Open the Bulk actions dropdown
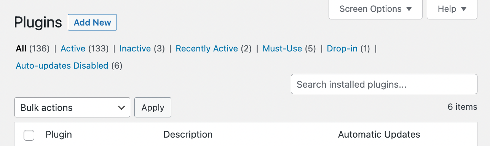This screenshot has height=146, width=490. 72,107
